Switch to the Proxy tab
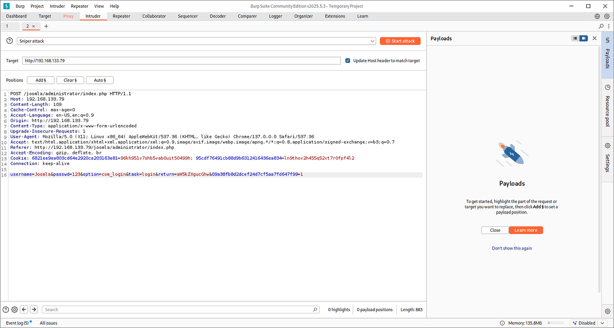614x328 pixels. [68, 16]
